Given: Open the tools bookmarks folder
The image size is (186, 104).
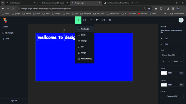Looking at the screenshot, I should click(66, 14).
